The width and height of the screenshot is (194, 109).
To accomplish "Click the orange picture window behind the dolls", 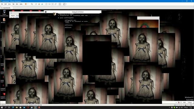I will click(x=148, y=24).
